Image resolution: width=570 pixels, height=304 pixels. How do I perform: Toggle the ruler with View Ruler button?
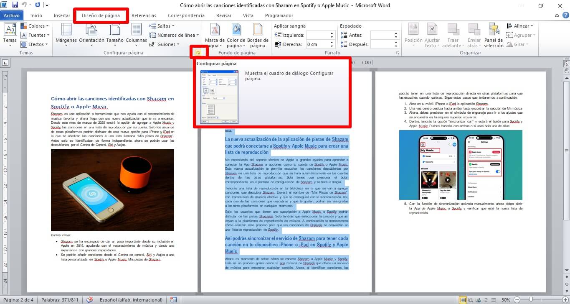tap(566, 64)
